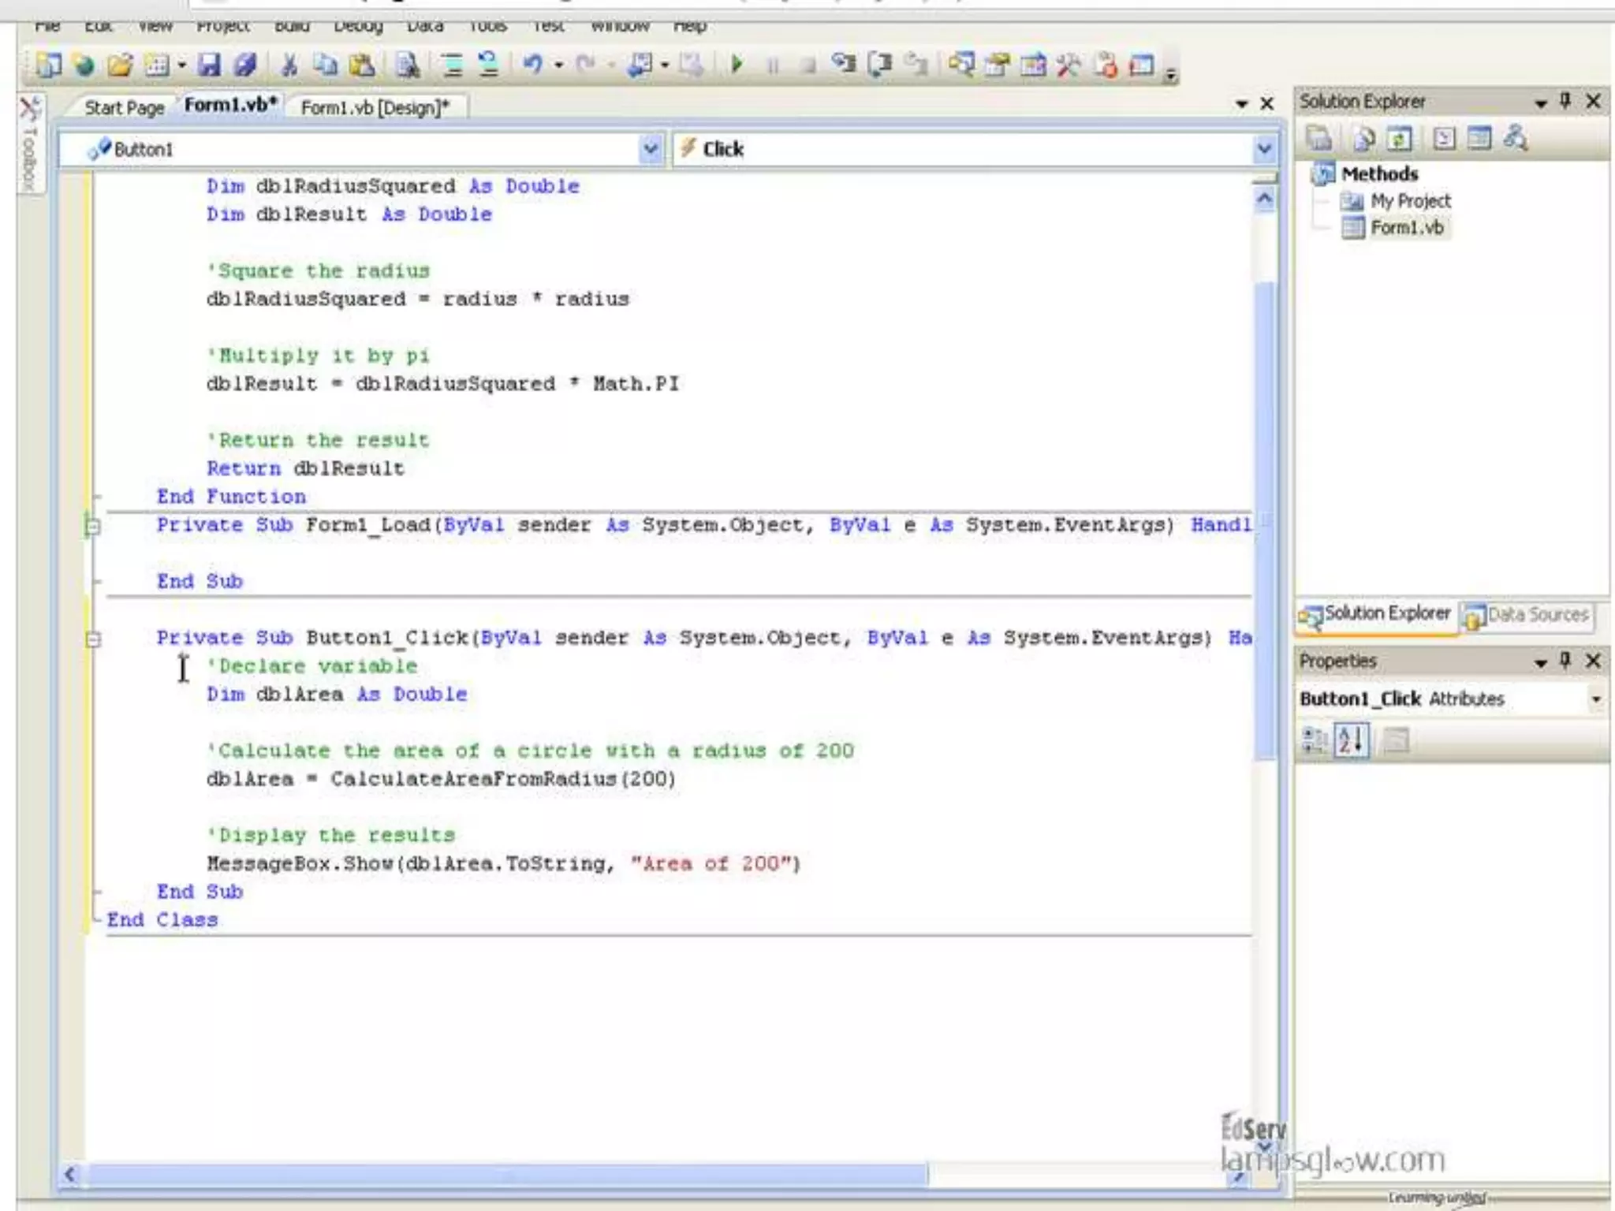
Task: Open the active files list dropdown arrow
Action: click(1242, 105)
